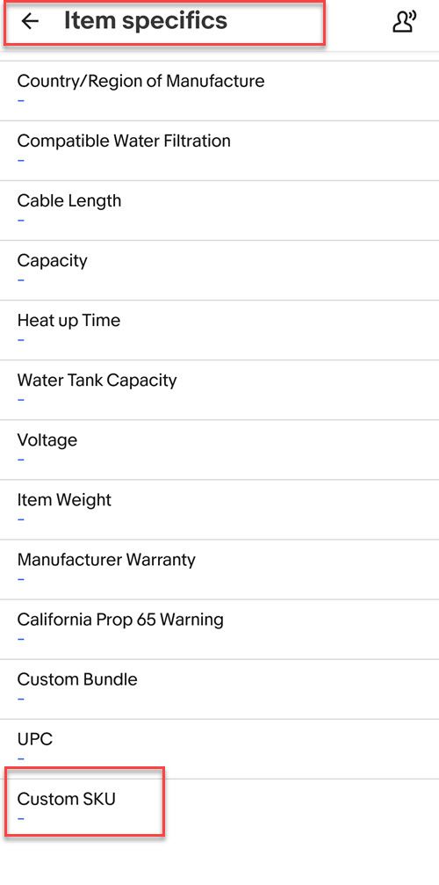
Task: Open the Capacity item specific
Action: pyautogui.click(x=219, y=271)
